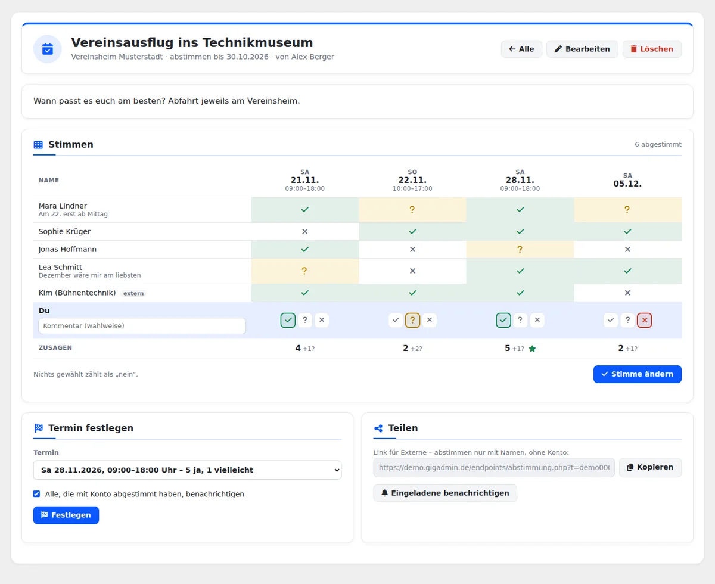
Task: Click Mara Lindner's question mark for 22.11.
Action: 412,210
